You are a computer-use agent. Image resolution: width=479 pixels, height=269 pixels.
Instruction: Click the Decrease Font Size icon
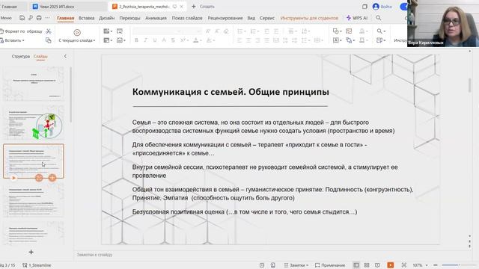coord(217,31)
